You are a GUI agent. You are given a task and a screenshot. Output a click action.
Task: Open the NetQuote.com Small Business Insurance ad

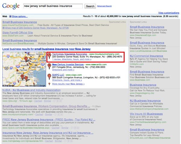20,41
